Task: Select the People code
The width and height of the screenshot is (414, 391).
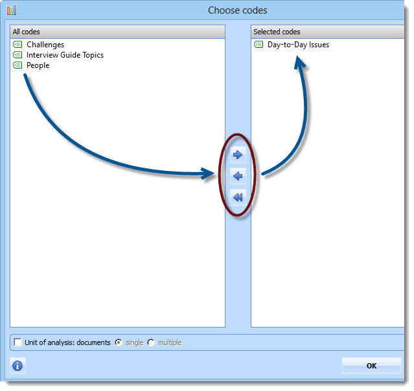Action: 38,65
